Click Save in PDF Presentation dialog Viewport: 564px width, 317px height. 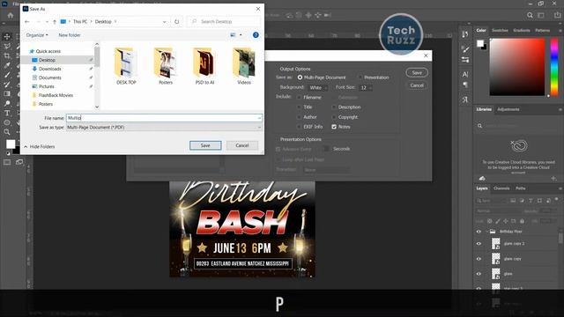coord(417,72)
